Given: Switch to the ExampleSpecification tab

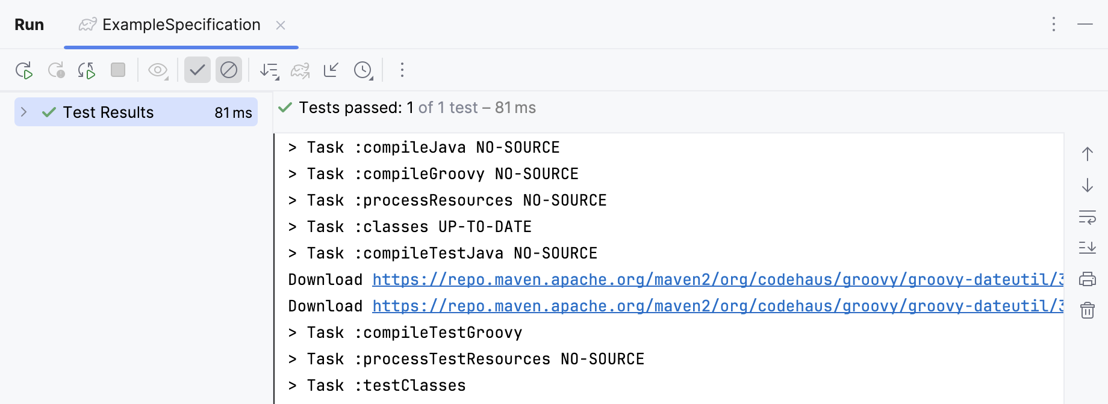Looking at the screenshot, I should (181, 25).
